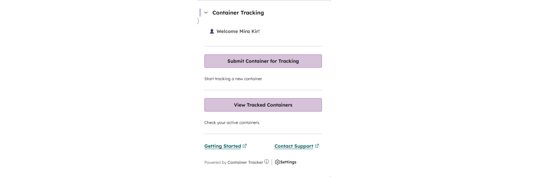Collapse the Container Tracking card chevron
The height and width of the screenshot is (177, 536).
click(x=206, y=13)
